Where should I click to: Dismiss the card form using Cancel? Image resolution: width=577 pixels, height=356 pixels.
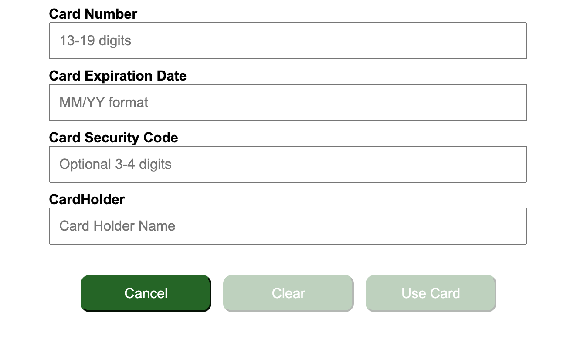(x=146, y=293)
